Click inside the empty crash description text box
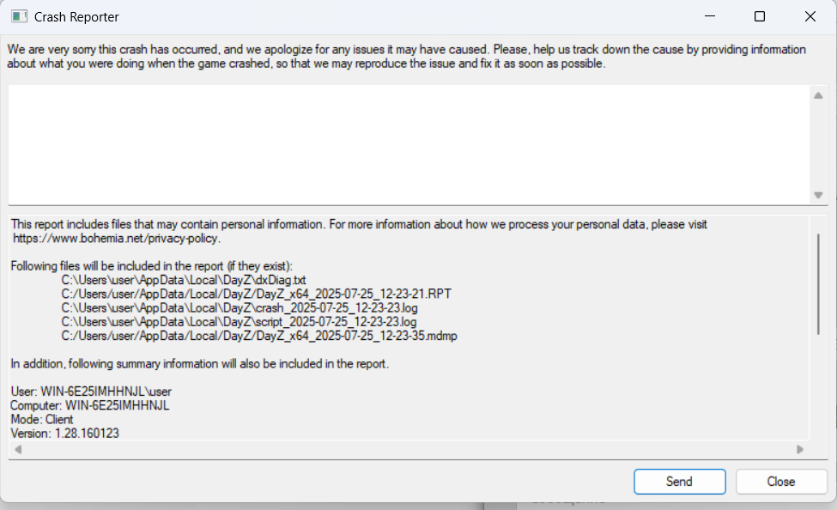The height and width of the screenshot is (510, 837). click(409, 144)
